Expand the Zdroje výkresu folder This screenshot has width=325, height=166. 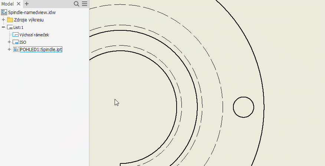click(3, 20)
